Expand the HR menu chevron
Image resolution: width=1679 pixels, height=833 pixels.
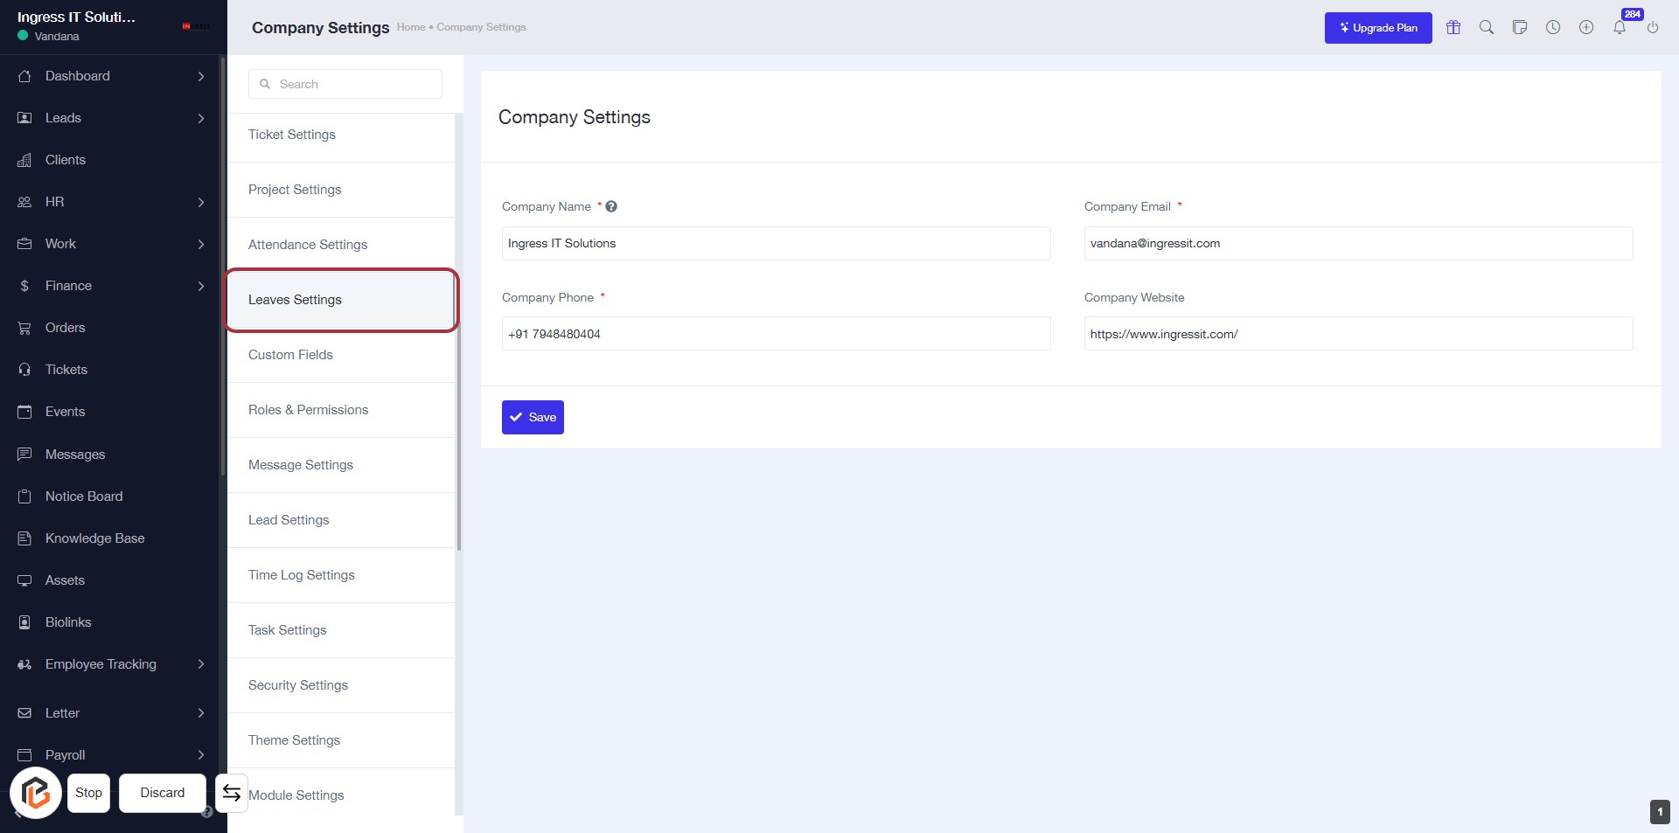[x=200, y=202]
